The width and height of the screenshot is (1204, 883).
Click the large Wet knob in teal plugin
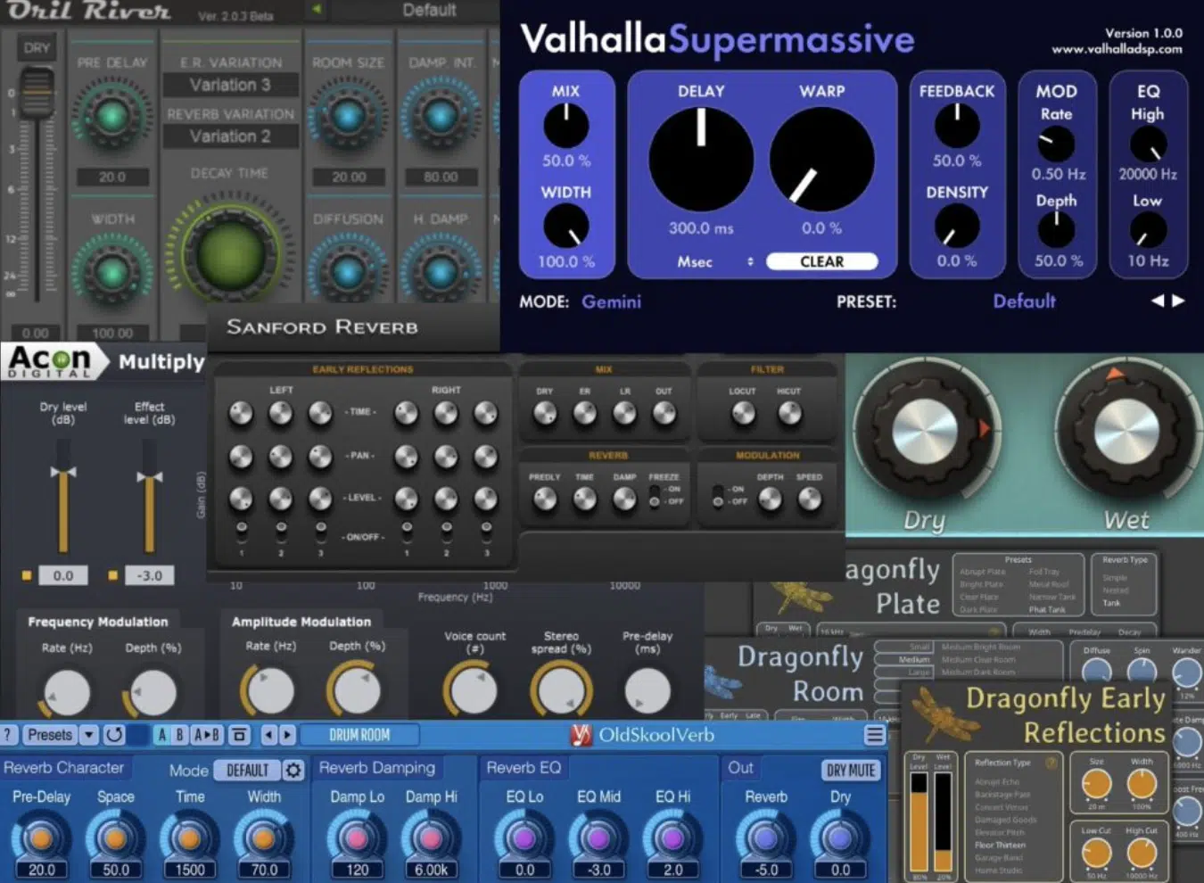1126,430
